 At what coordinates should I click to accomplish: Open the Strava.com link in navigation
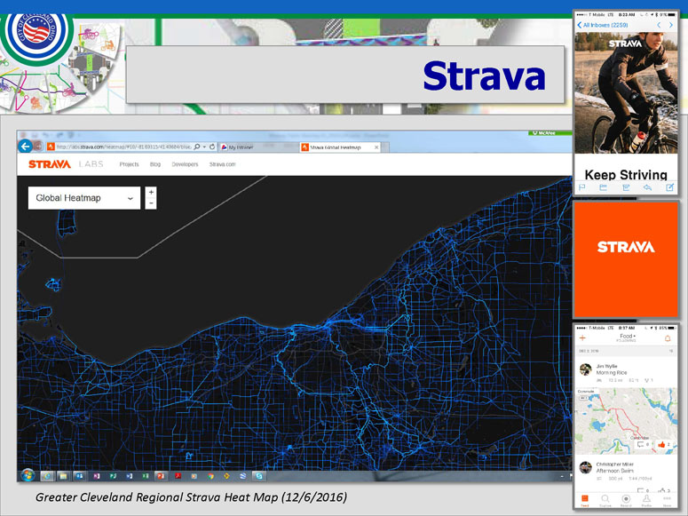point(223,164)
